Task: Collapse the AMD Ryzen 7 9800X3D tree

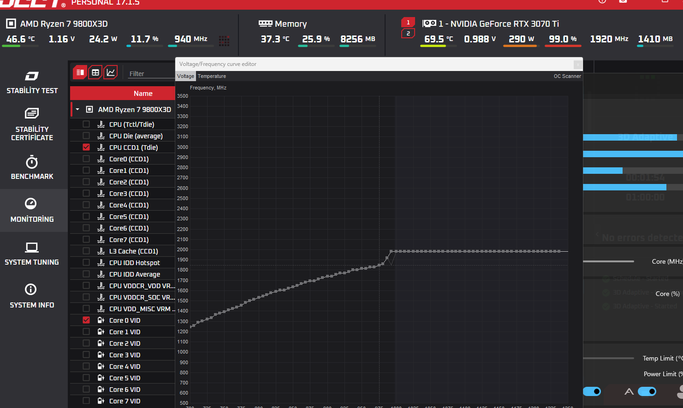Action: [77, 110]
